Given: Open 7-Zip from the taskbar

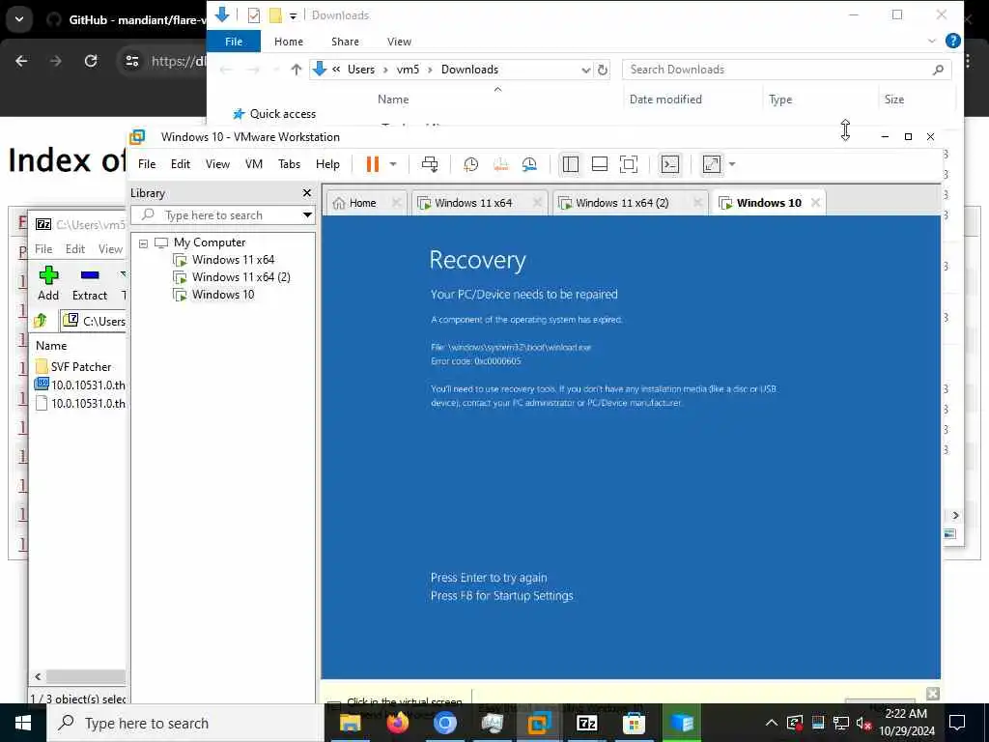Looking at the screenshot, I should [586, 723].
